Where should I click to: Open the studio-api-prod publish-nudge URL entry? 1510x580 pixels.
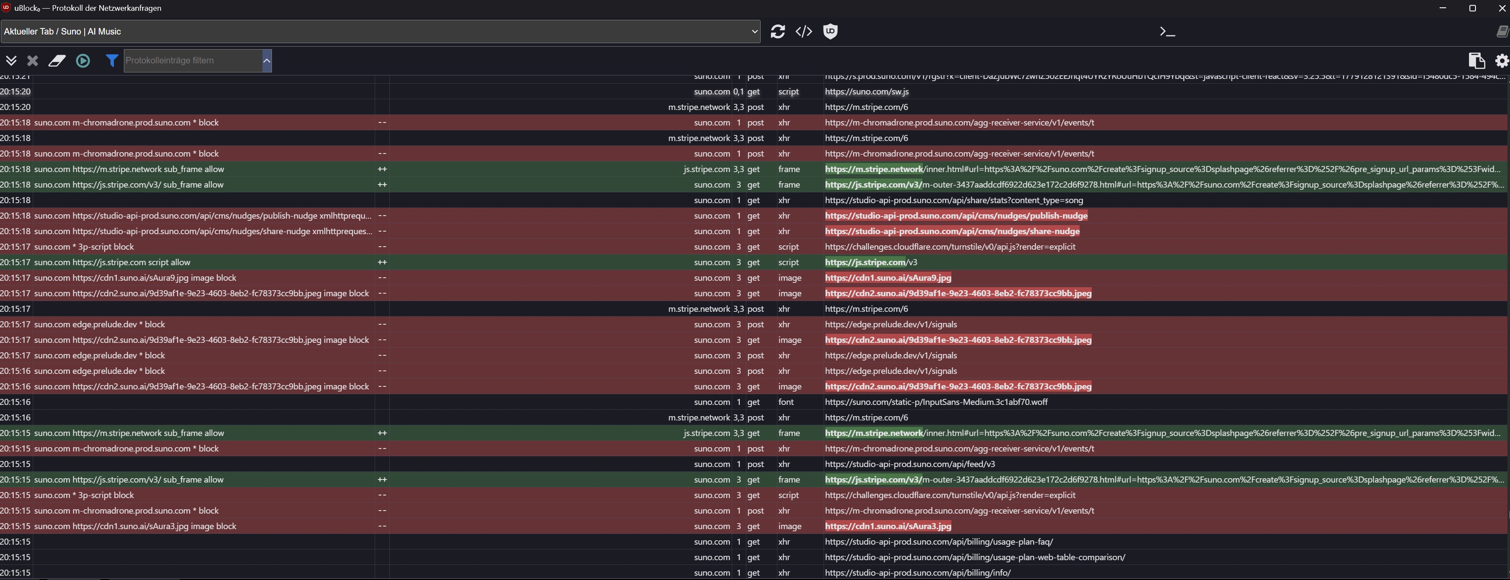pos(956,216)
